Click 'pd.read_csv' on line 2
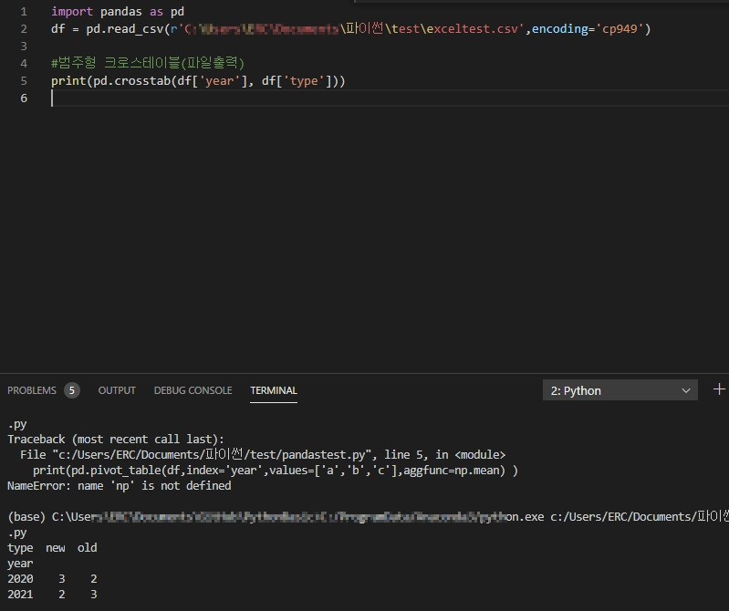This screenshot has height=611, width=729. [124, 29]
